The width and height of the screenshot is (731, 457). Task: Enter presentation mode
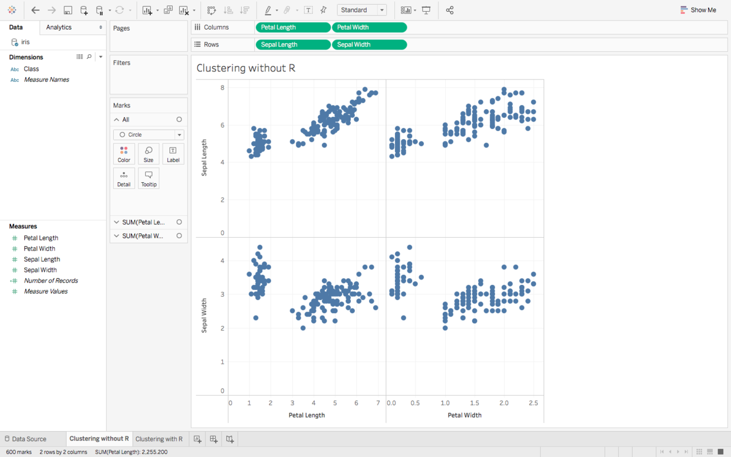[x=426, y=10]
